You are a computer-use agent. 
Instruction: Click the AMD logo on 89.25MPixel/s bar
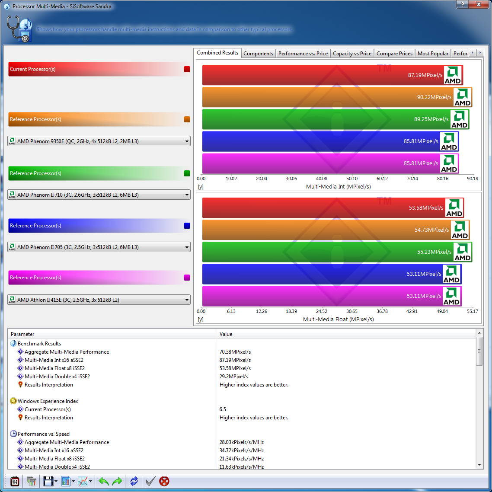click(x=460, y=119)
